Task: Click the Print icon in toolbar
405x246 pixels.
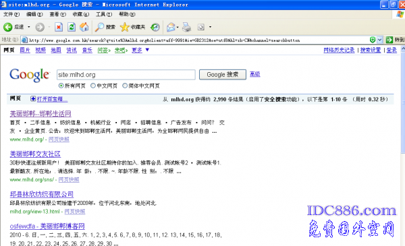Action: tap(186, 27)
